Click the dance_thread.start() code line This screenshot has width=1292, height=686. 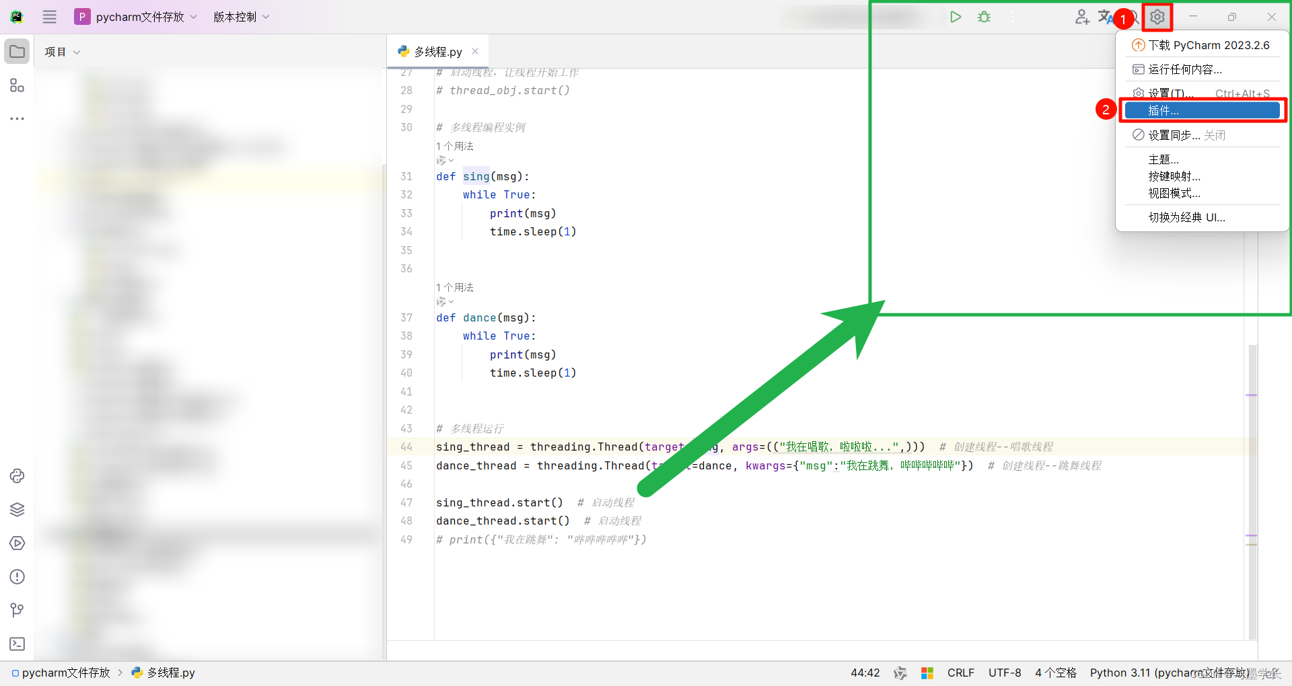(x=503, y=521)
